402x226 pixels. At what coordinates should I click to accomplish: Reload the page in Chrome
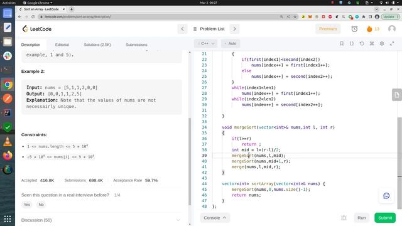tap(33, 17)
